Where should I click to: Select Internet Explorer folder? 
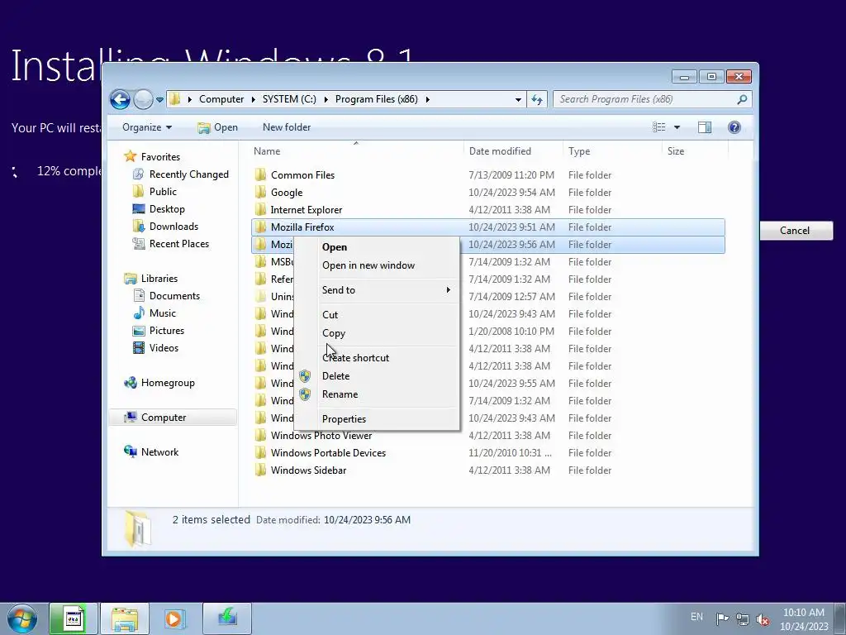click(488, 209)
